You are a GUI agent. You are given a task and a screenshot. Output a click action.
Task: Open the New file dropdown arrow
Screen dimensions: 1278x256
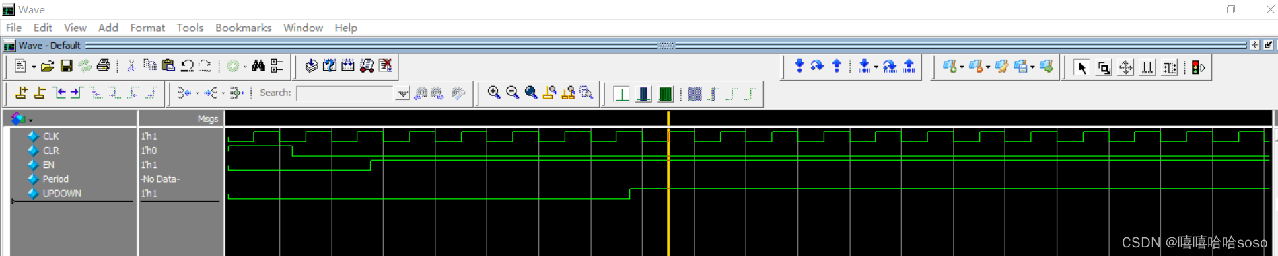(34, 67)
